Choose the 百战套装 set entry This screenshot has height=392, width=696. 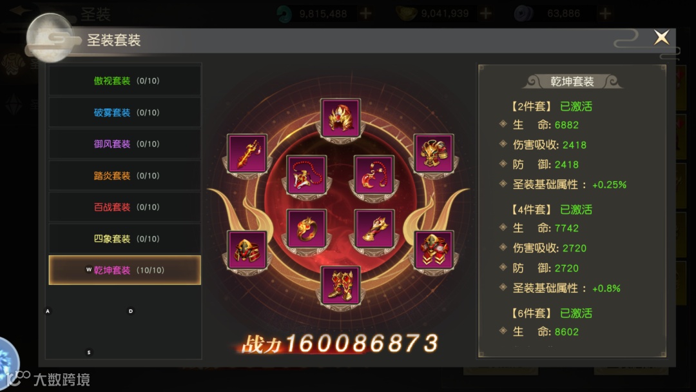point(125,207)
